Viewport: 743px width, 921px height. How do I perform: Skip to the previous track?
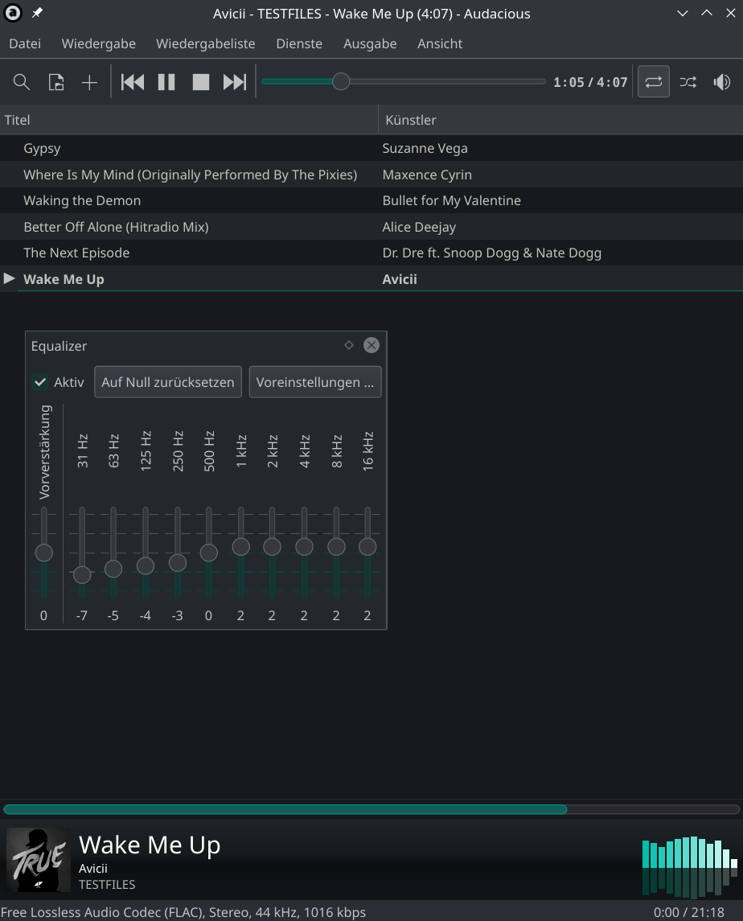133,82
